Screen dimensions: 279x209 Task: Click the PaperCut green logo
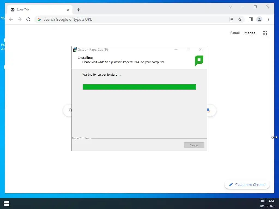tap(199, 61)
